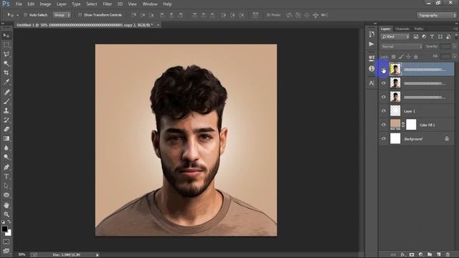Enable the Show Transform Controls checkbox
This screenshot has width=459, height=258.
(80, 15)
